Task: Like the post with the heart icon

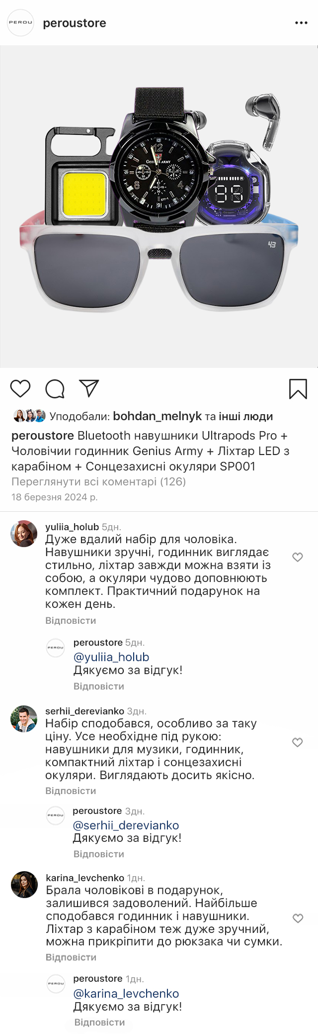Action: pyautogui.click(x=20, y=388)
